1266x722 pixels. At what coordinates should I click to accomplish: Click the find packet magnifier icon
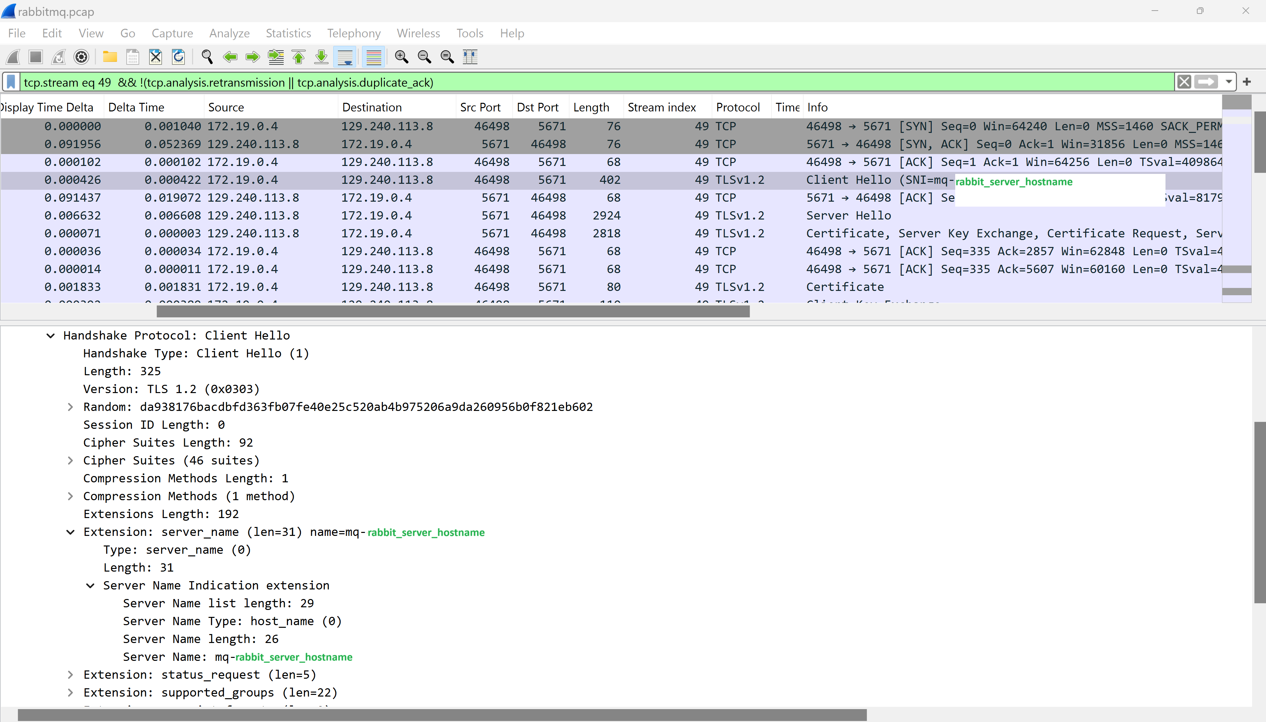(207, 57)
